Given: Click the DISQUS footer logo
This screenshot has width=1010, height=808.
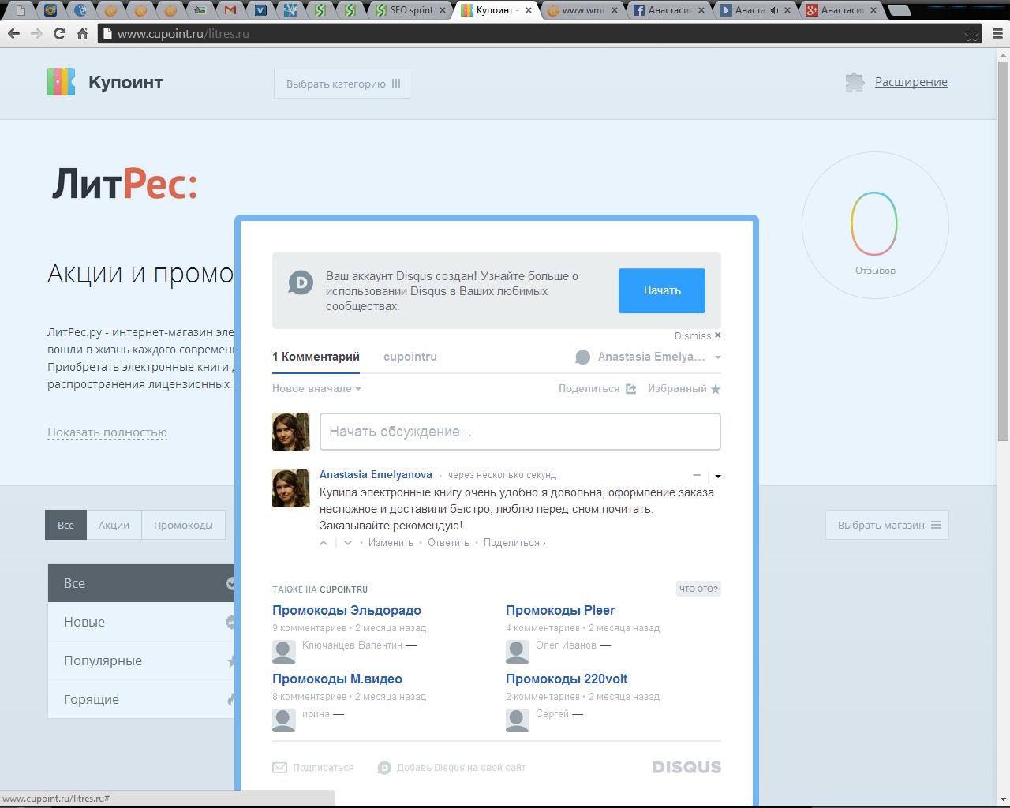Looking at the screenshot, I should [x=687, y=767].
